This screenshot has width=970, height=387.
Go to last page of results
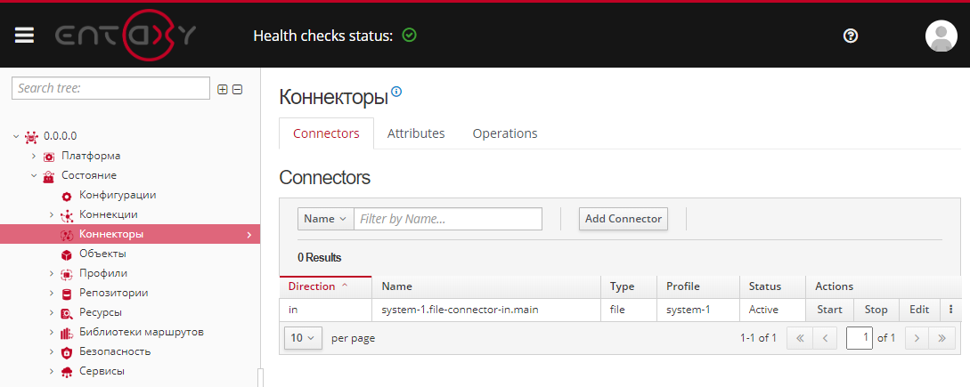coord(942,338)
